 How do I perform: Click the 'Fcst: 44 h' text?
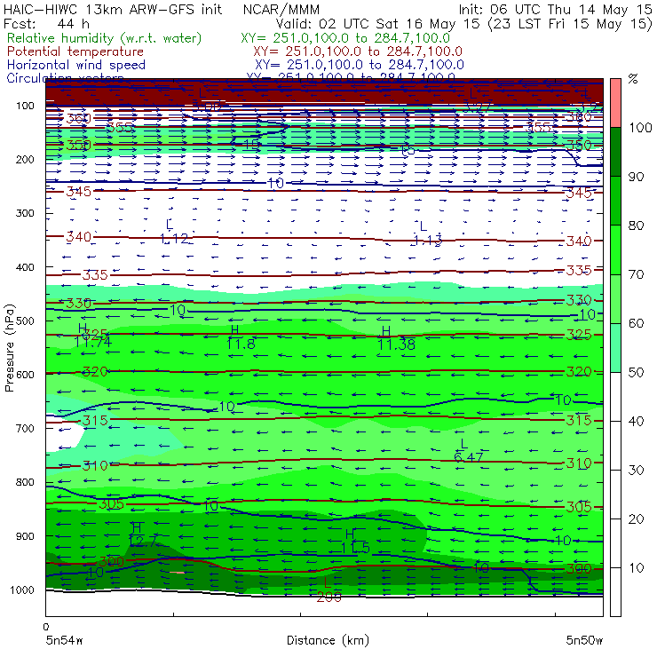[x=46, y=23]
